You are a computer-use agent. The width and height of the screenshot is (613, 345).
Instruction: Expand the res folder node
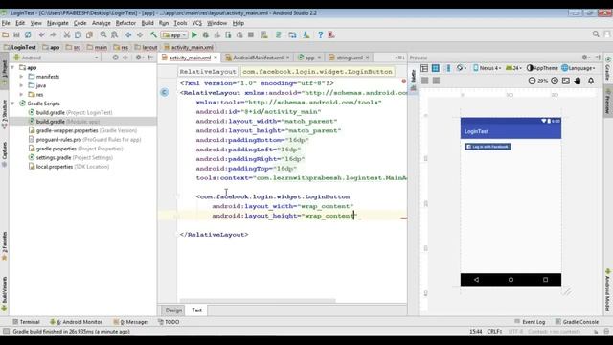pos(21,94)
